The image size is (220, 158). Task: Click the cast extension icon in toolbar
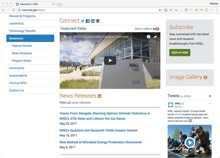tap(206, 10)
